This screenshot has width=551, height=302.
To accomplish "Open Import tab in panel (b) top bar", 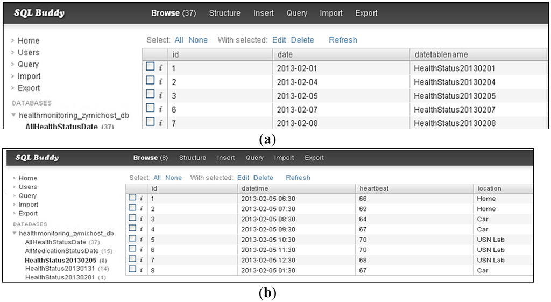I will [x=284, y=158].
